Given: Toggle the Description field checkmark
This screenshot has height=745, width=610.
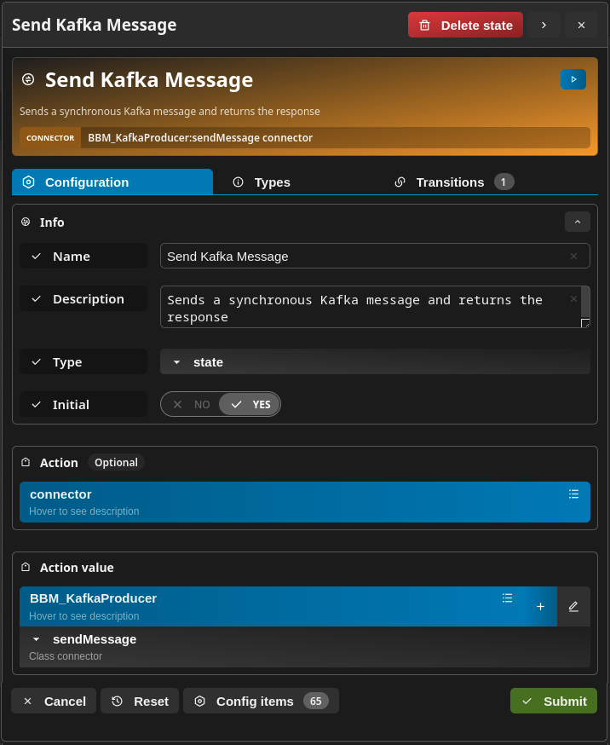Looking at the screenshot, I should [x=36, y=299].
